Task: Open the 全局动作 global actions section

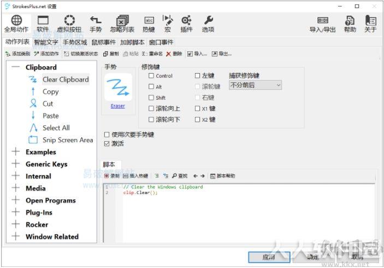Action: pos(16,24)
